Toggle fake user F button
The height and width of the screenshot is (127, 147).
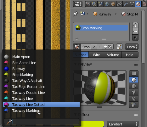99,47
